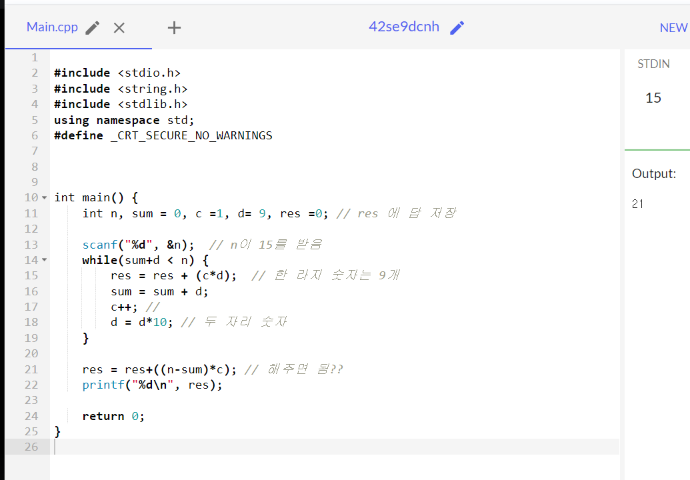
Task: Click the 'while(sum+d < n) {' statement
Action: pos(145,260)
